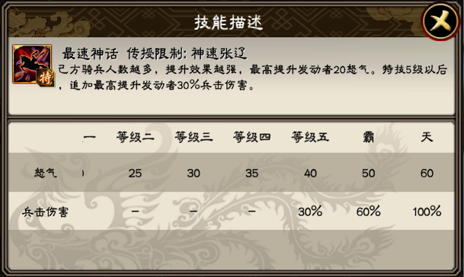Click the 技能描述 title text

(229, 23)
